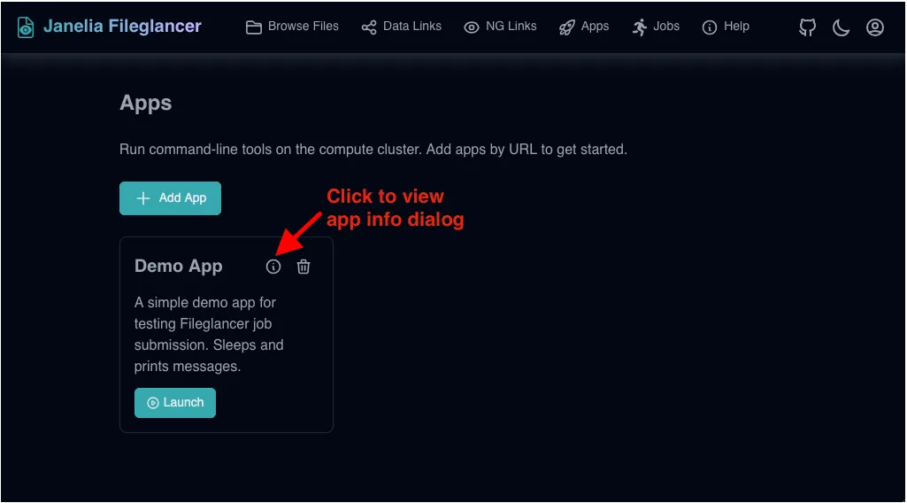Open the NG Links menu item
Viewport: 907px width, 503px height.
point(500,27)
